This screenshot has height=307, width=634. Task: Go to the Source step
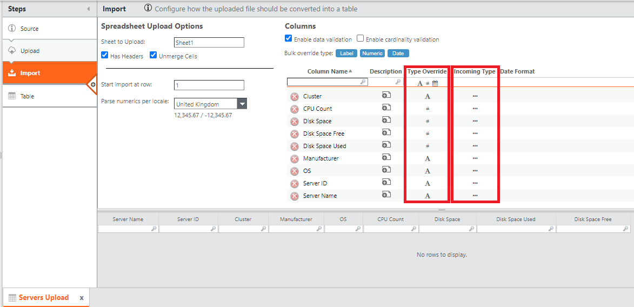coord(50,29)
